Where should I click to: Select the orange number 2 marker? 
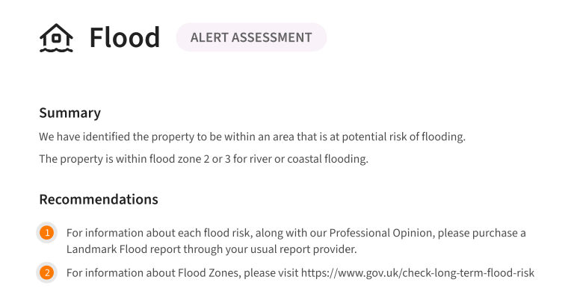[x=47, y=272]
